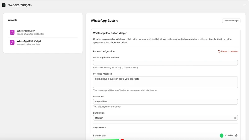Image resolution: width=249 pixels, height=140 pixels.
Task: Select WhatsApp Chat Widget in the list
Action: pos(43,43)
